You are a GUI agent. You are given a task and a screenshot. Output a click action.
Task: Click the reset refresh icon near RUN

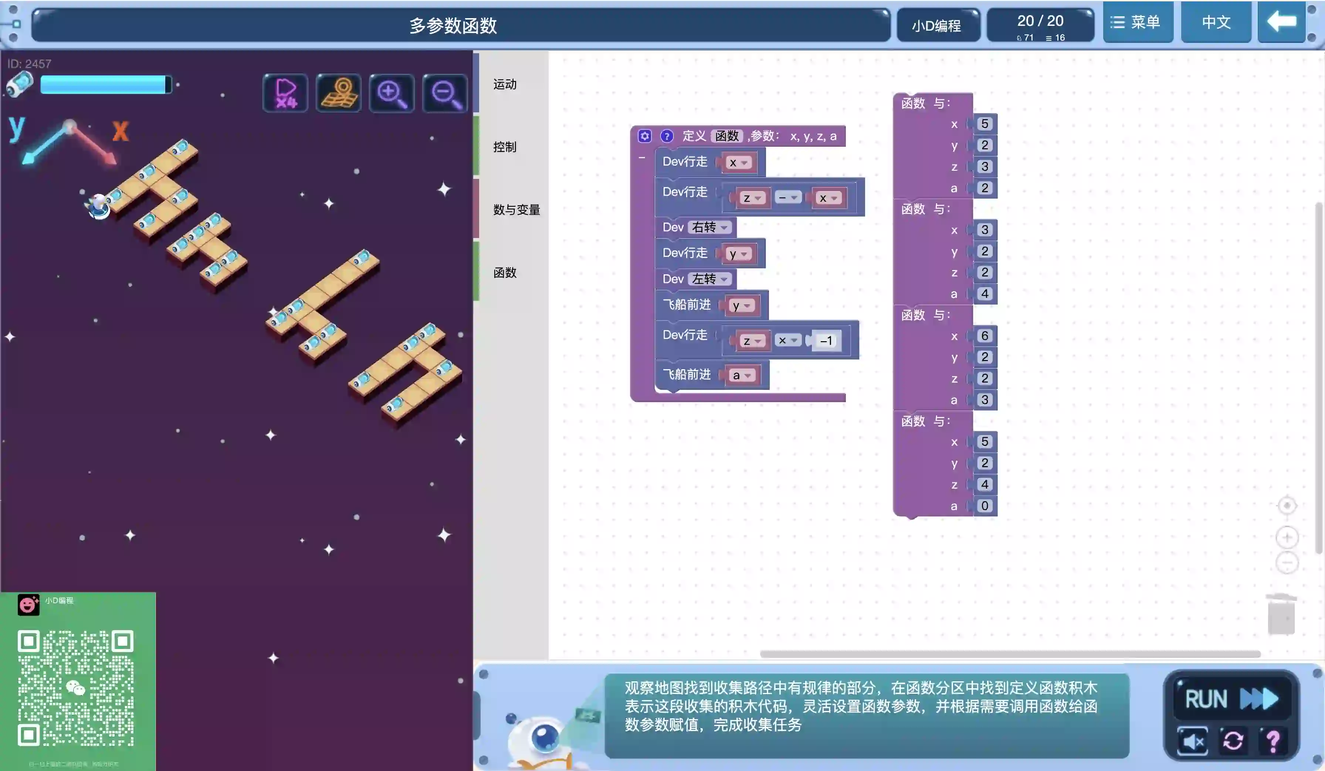pos(1233,741)
